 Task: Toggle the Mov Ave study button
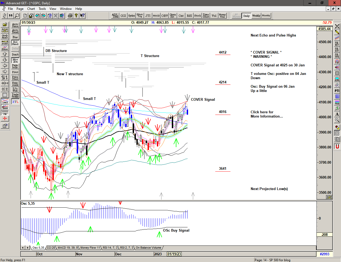pos(15,61)
